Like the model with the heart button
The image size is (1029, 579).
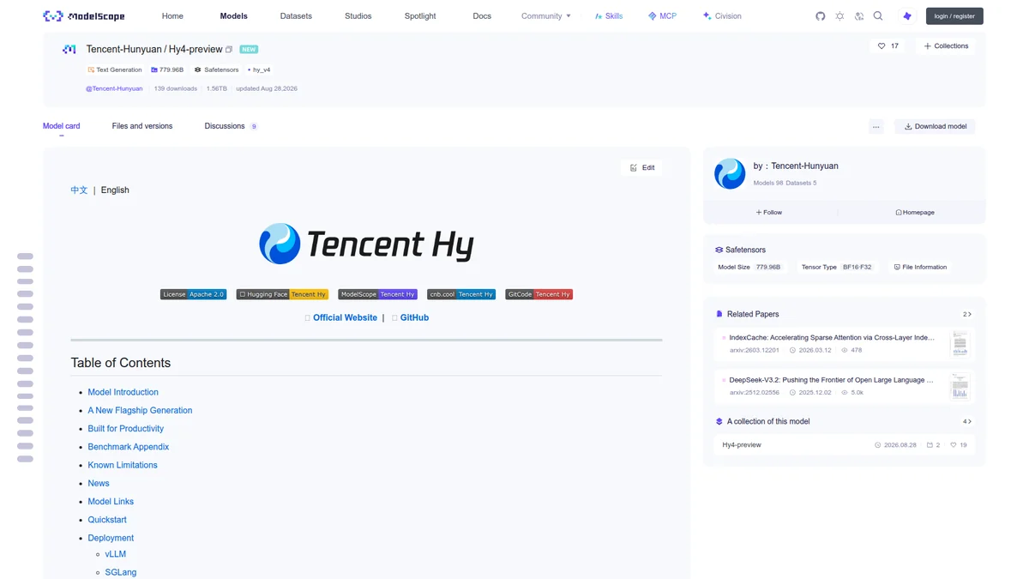click(x=888, y=46)
